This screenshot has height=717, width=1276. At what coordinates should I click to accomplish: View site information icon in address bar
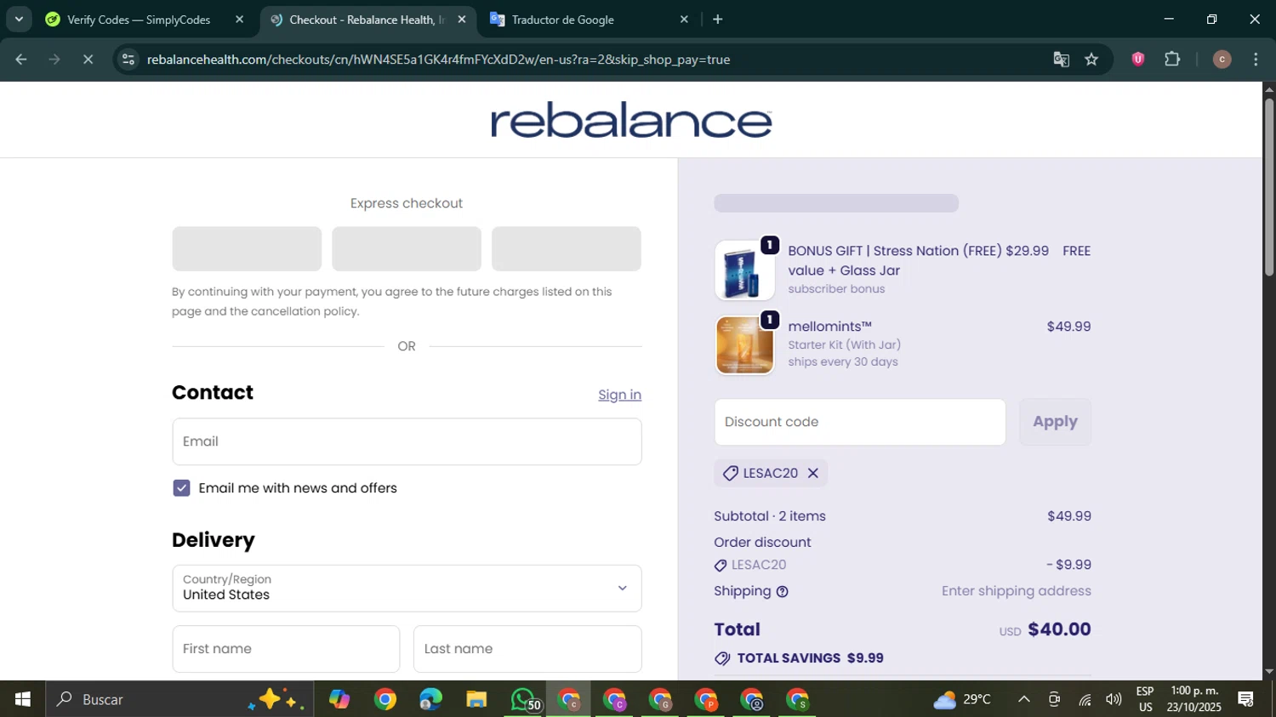(x=128, y=60)
